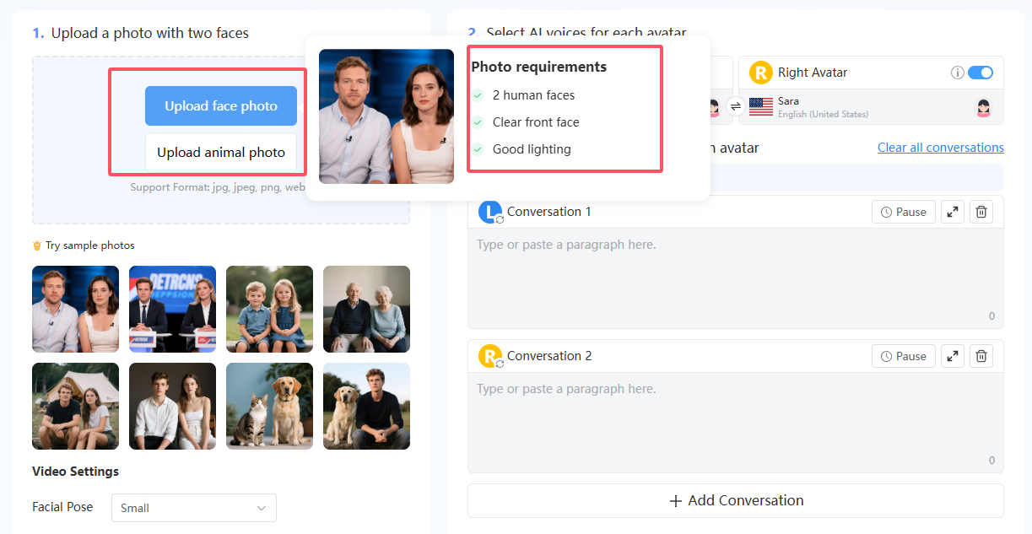Expand Conversation 1 text box to fullscreen
Image resolution: width=1032 pixels, height=534 pixels.
[x=952, y=213]
